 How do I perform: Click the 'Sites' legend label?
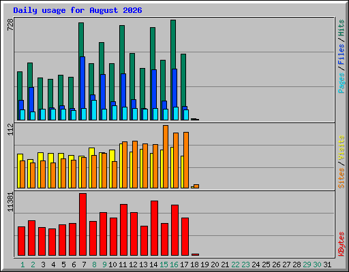tap(342, 178)
